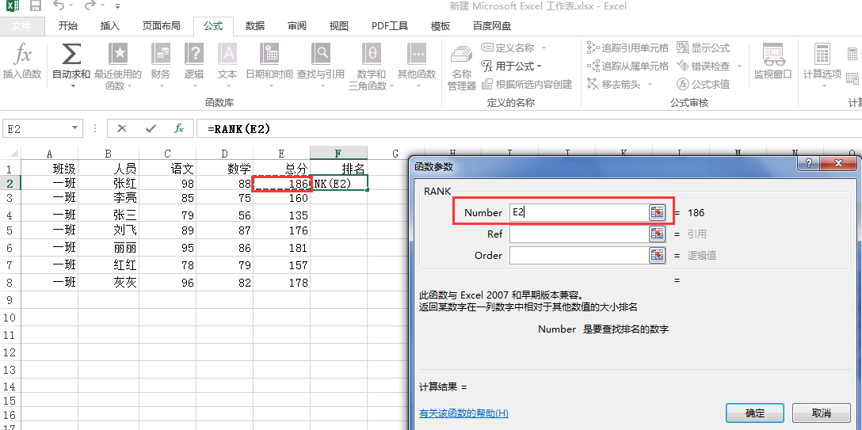Viewport: 862px width, 430px height.
Task: Confirm formula with checkmark in formula bar
Action: coord(151,128)
